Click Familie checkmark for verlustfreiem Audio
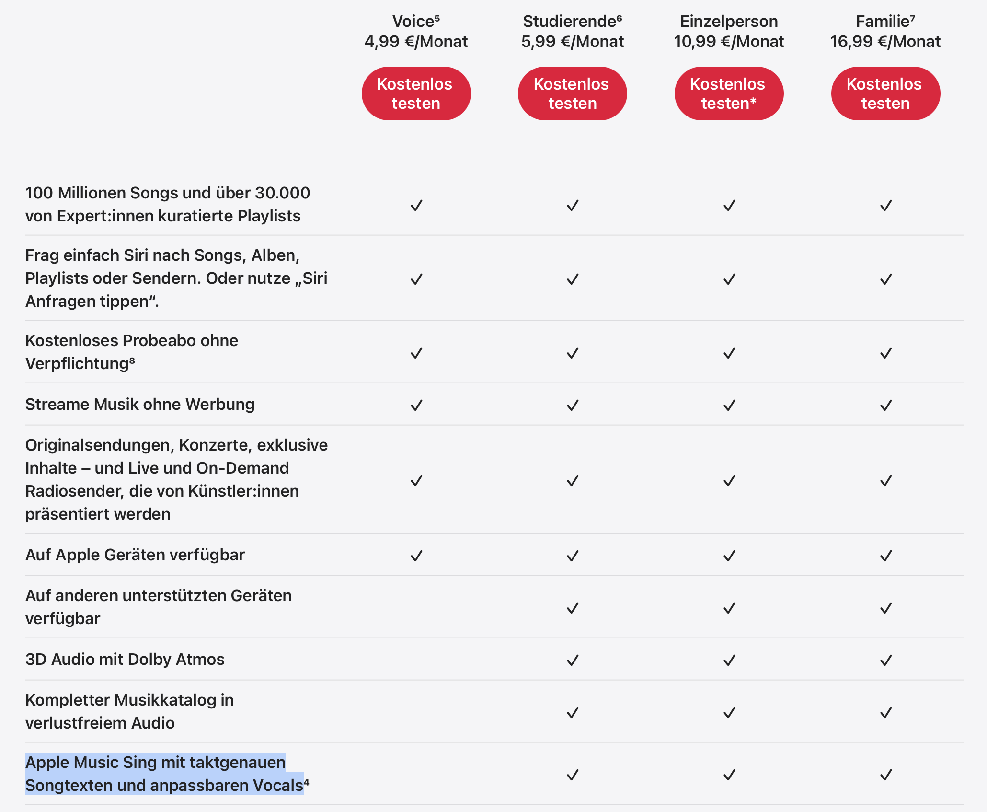The width and height of the screenshot is (987, 812). (885, 713)
